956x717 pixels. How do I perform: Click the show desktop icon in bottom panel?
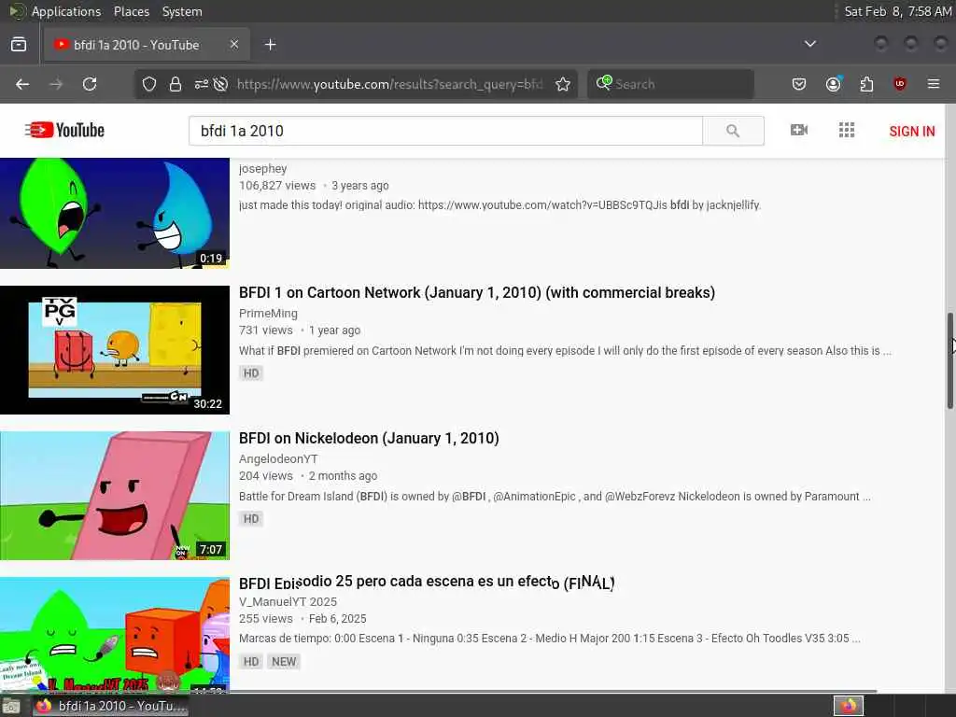pyautogui.click(x=11, y=707)
